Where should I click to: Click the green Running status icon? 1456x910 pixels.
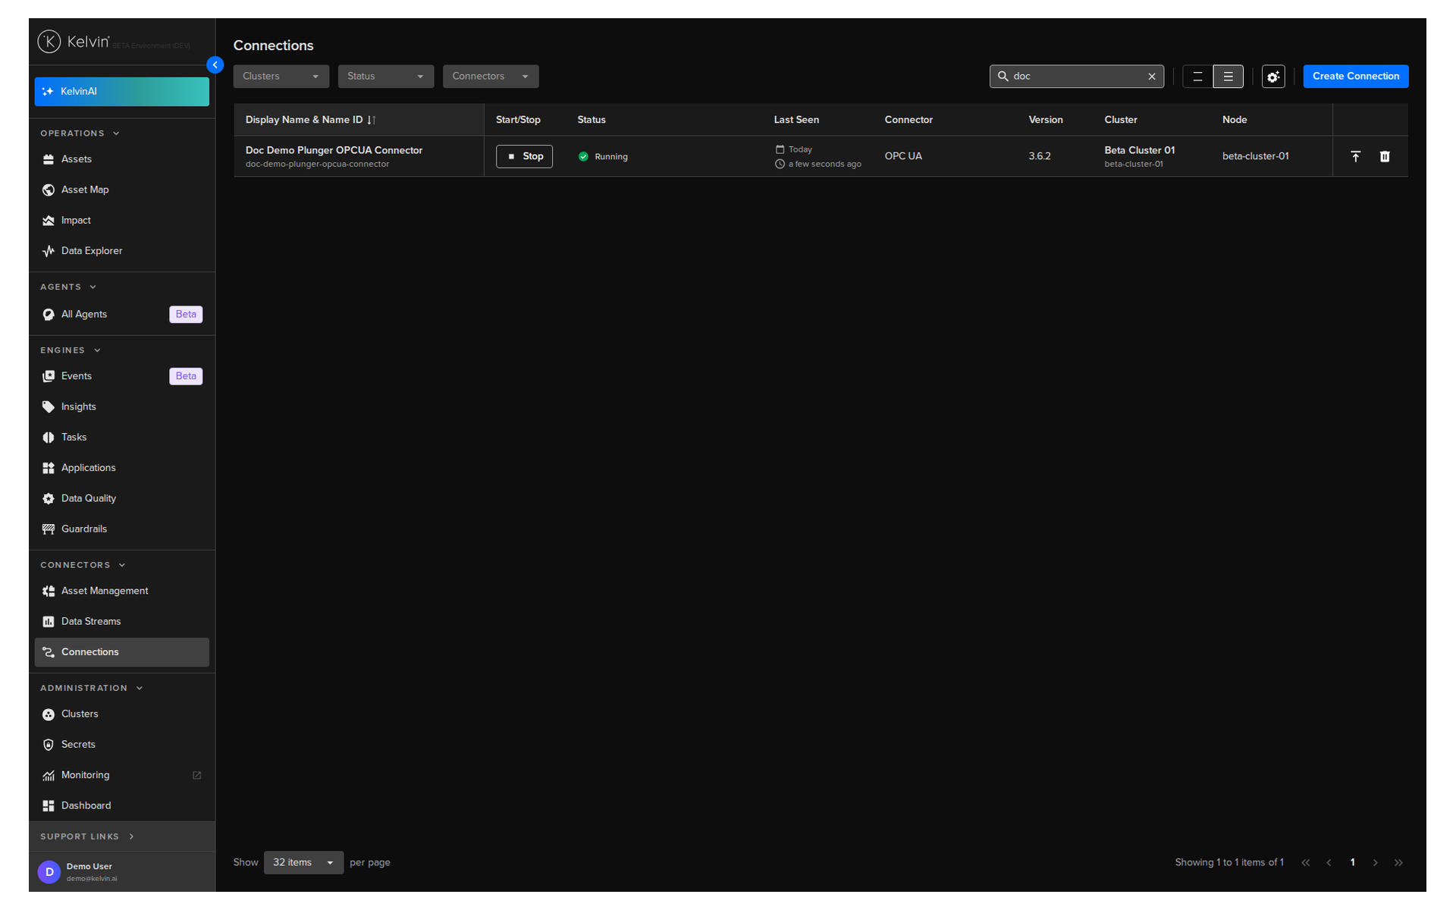tap(583, 157)
